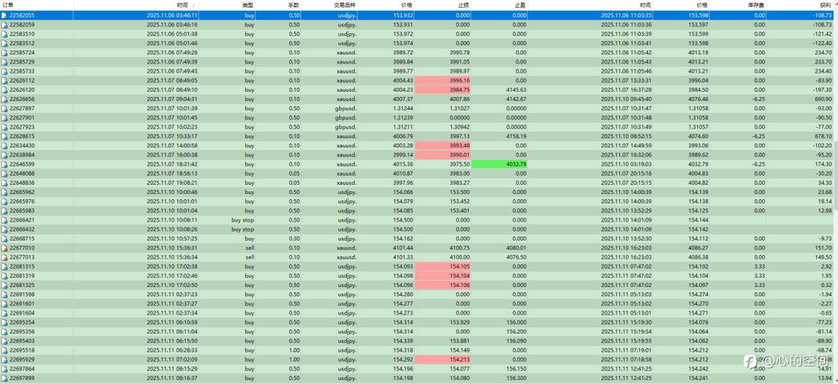The image size is (838, 384).
Task: Select open time 2025.11.10 15:36:34
Action: 172,258
